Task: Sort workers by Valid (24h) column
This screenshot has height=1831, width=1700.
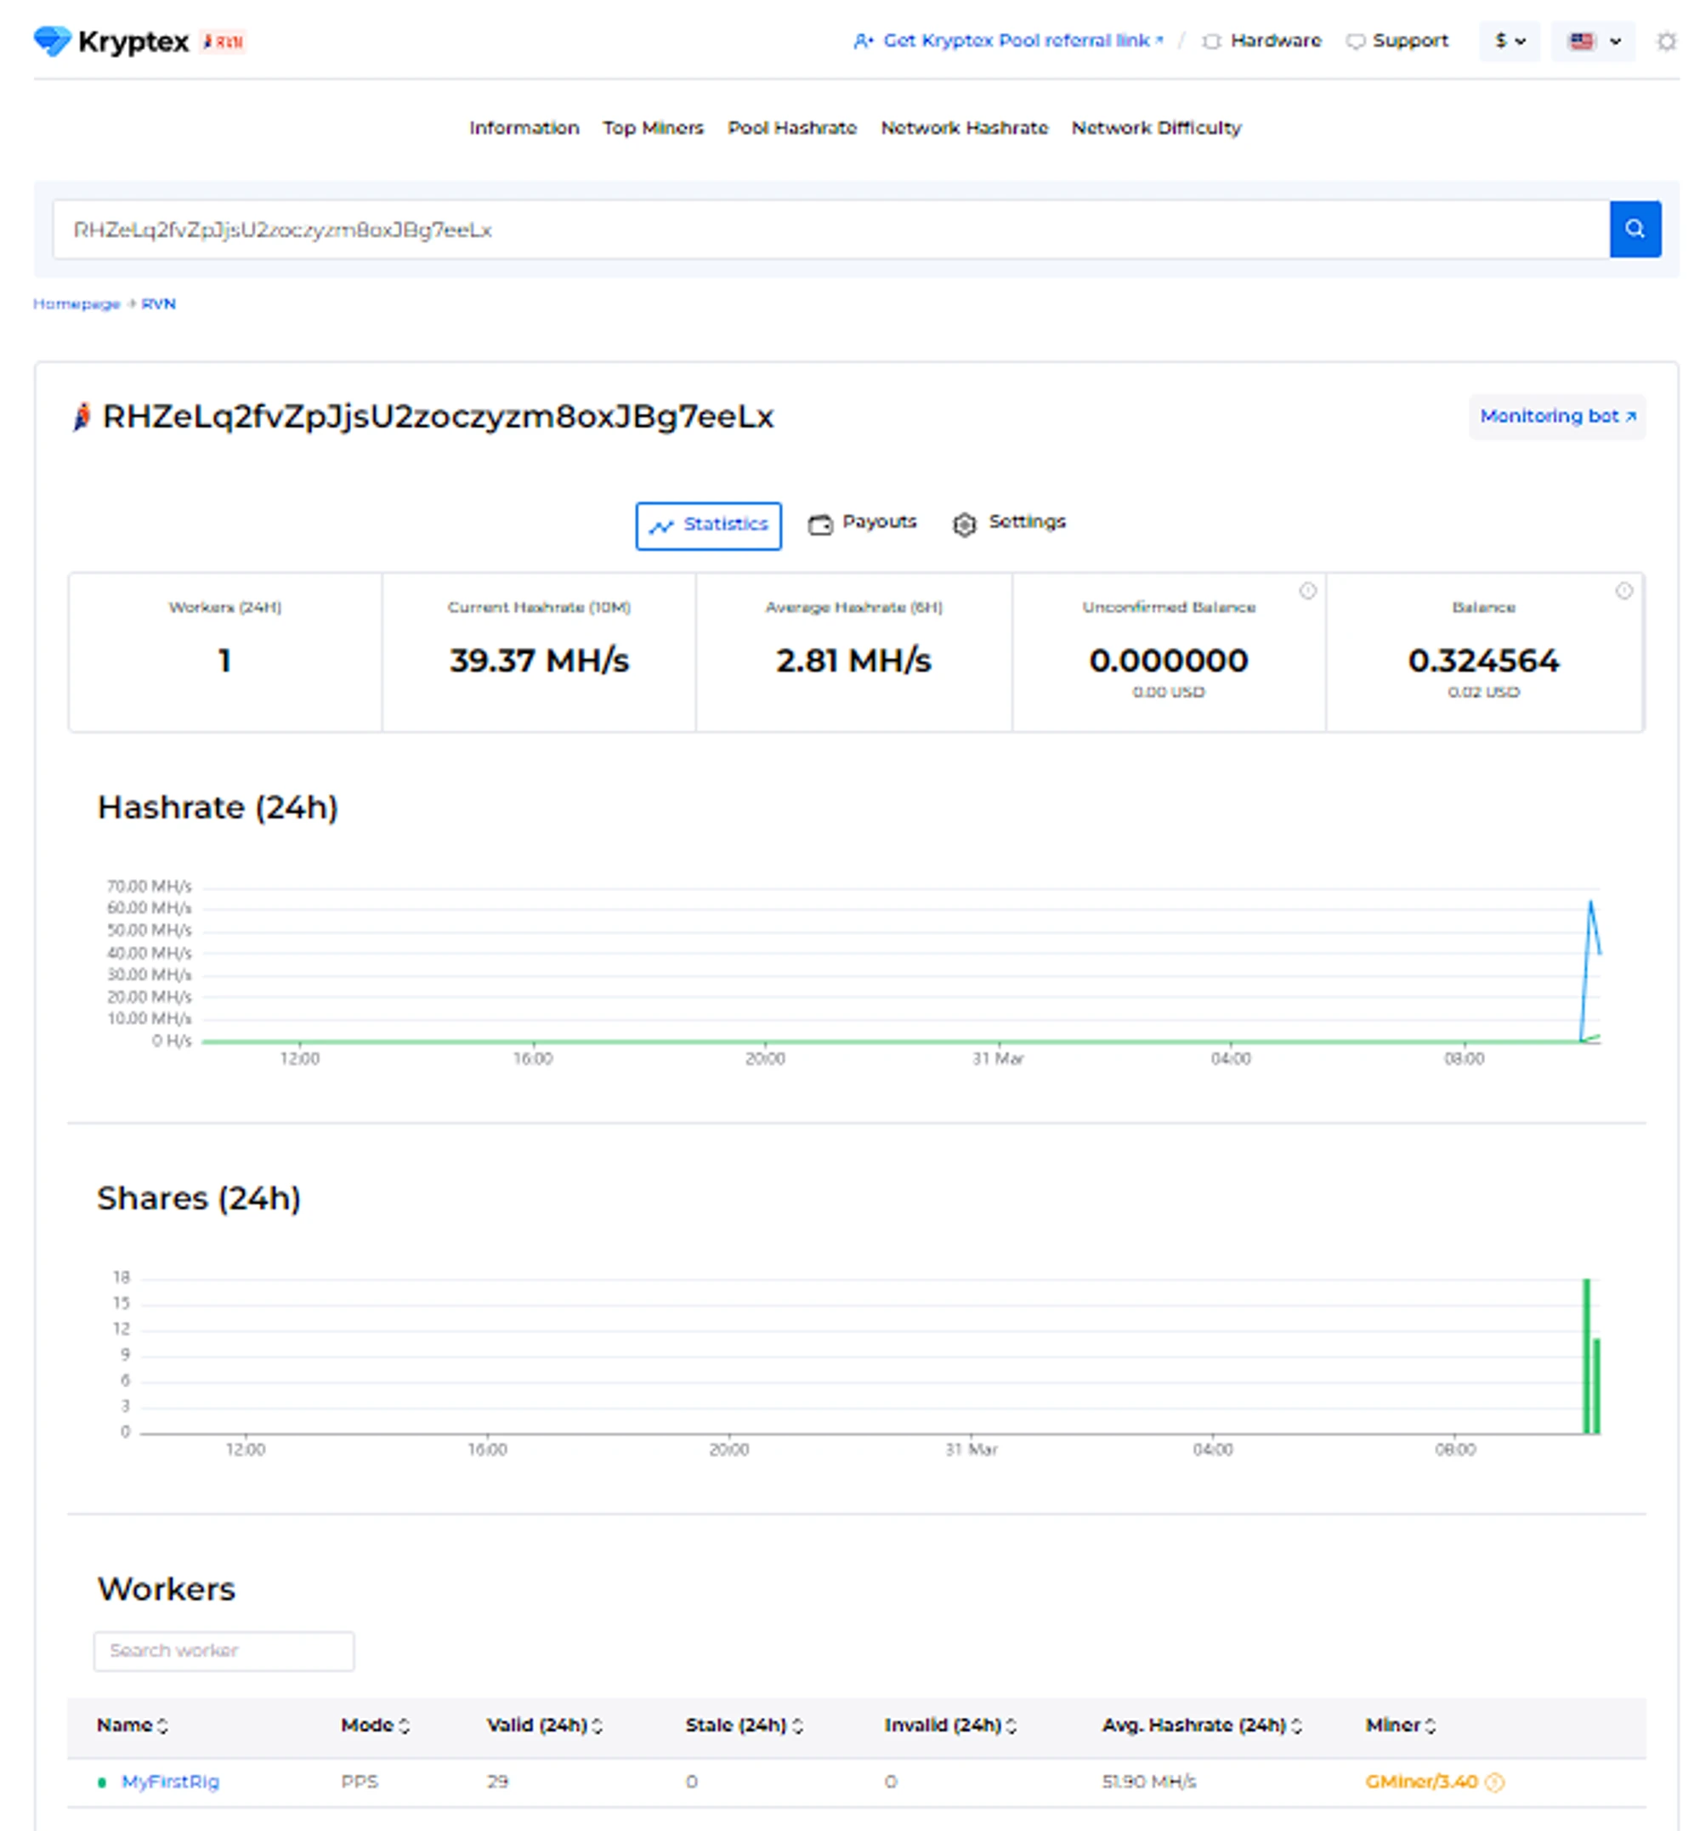Action: [544, 1726]
